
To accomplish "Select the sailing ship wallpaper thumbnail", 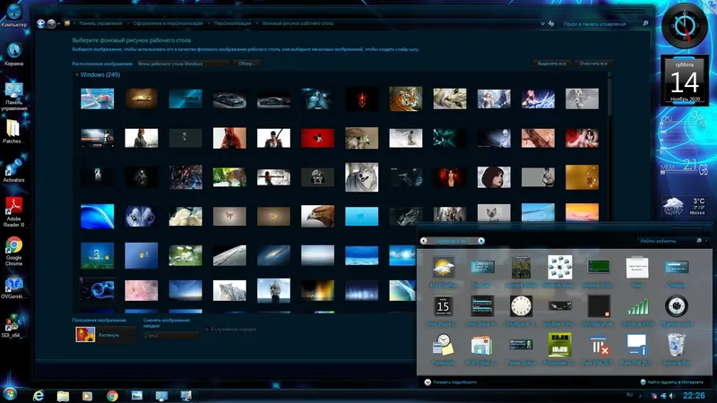I will [273, 290].
